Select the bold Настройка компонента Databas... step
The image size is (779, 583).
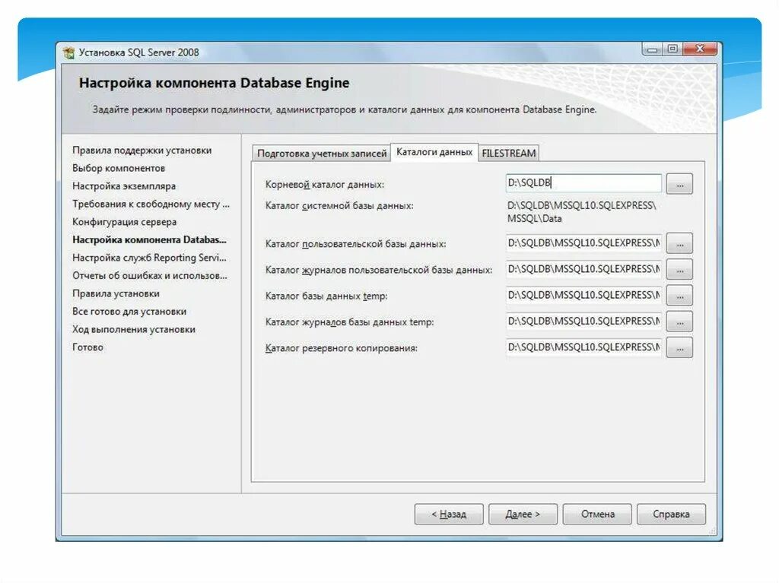[x=149, y=240]
